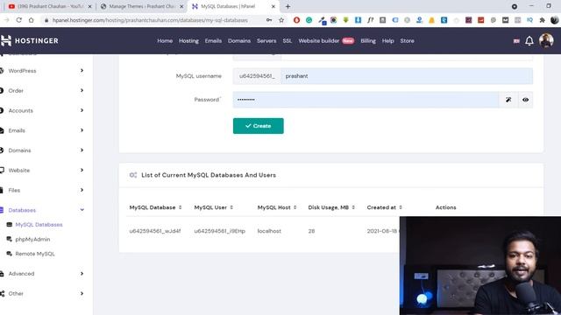Image resolution: width=561 pixels, height=315 pixels.
Task: Click the language flag icon
Action: tap(516, 41)
